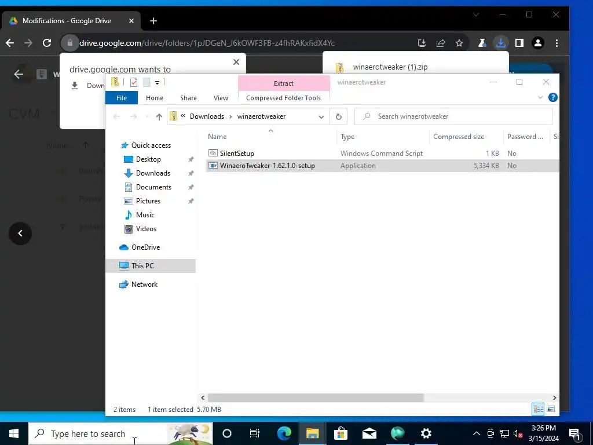Image resolution: width=593 pixels, height=445 pixels.
Task: Click Downloads in the address breadcrumb
Action: tap(207, 116)
